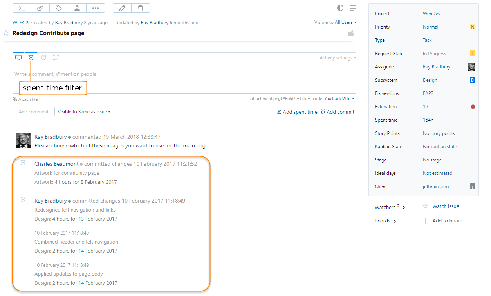
Task: Change Fix versions value EAP2
Action: (428, 93)
